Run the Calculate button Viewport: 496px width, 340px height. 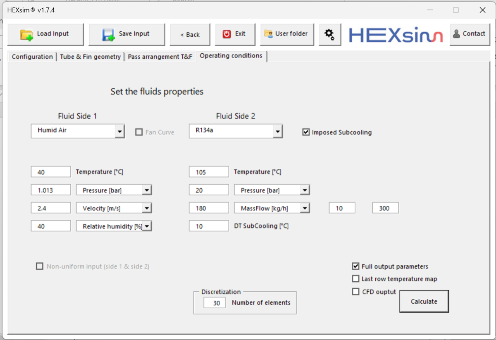(424, 302)
